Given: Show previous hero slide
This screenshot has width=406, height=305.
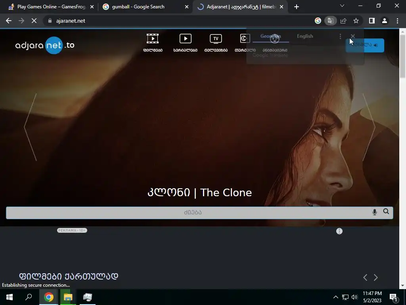Looking at the screenshot, I should coord(30,127).
